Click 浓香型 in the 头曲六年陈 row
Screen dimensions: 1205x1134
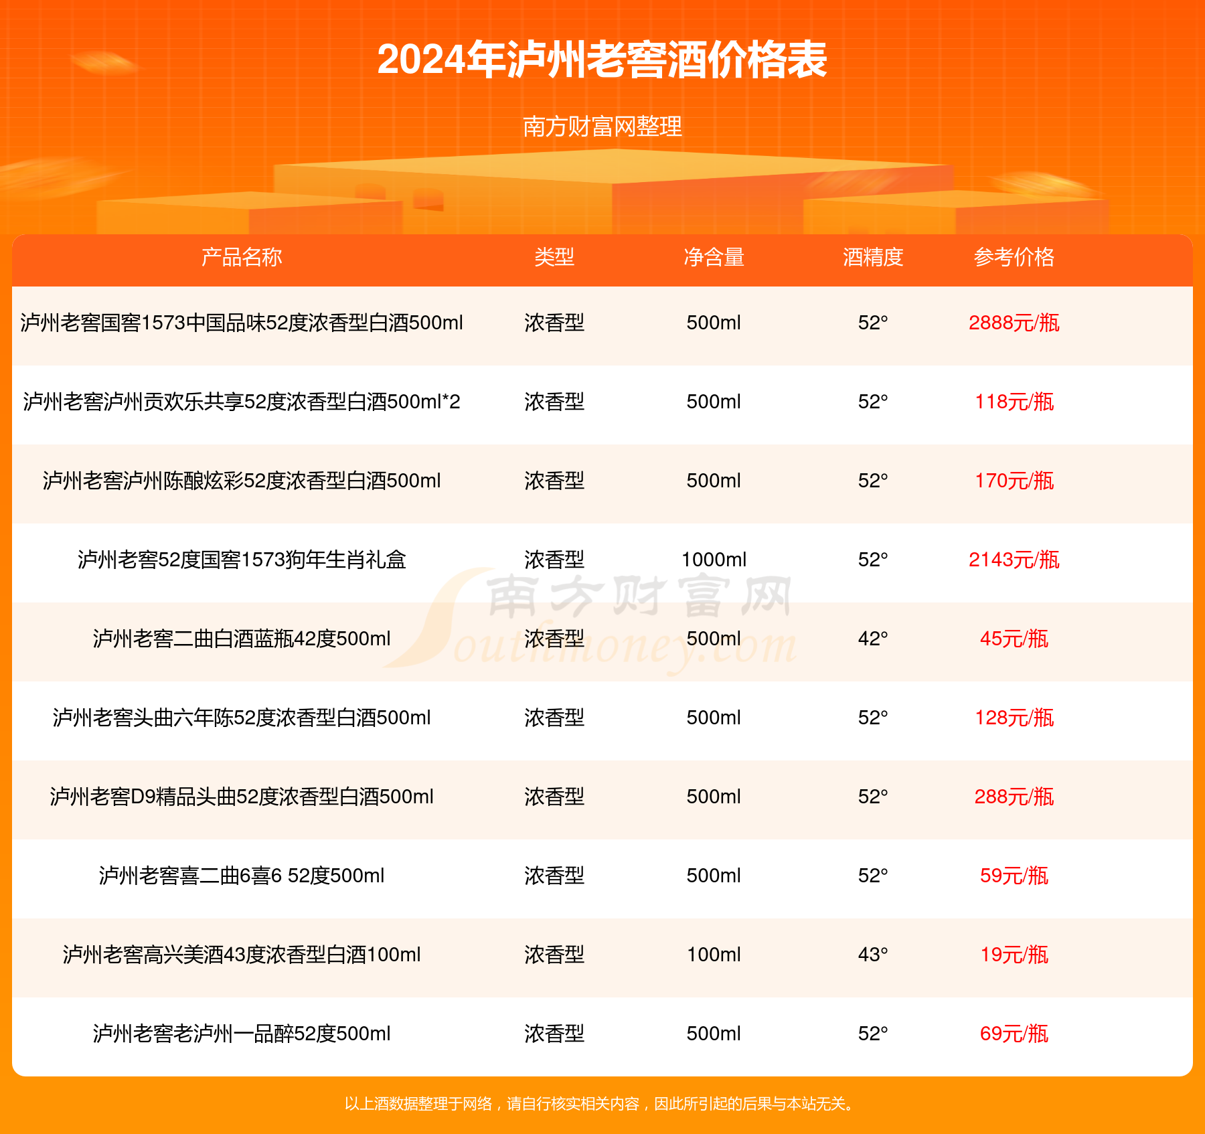[554, 718]
